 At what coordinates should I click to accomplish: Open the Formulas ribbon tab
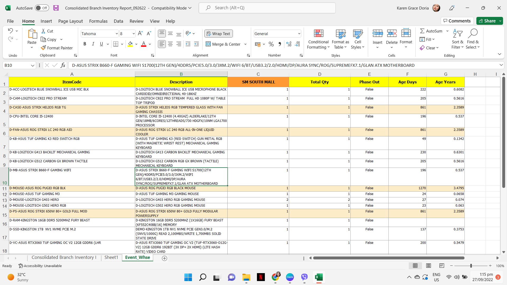[x=98, y=21]
